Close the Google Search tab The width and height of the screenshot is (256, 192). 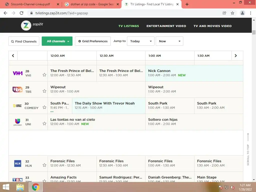click(118, 4)
